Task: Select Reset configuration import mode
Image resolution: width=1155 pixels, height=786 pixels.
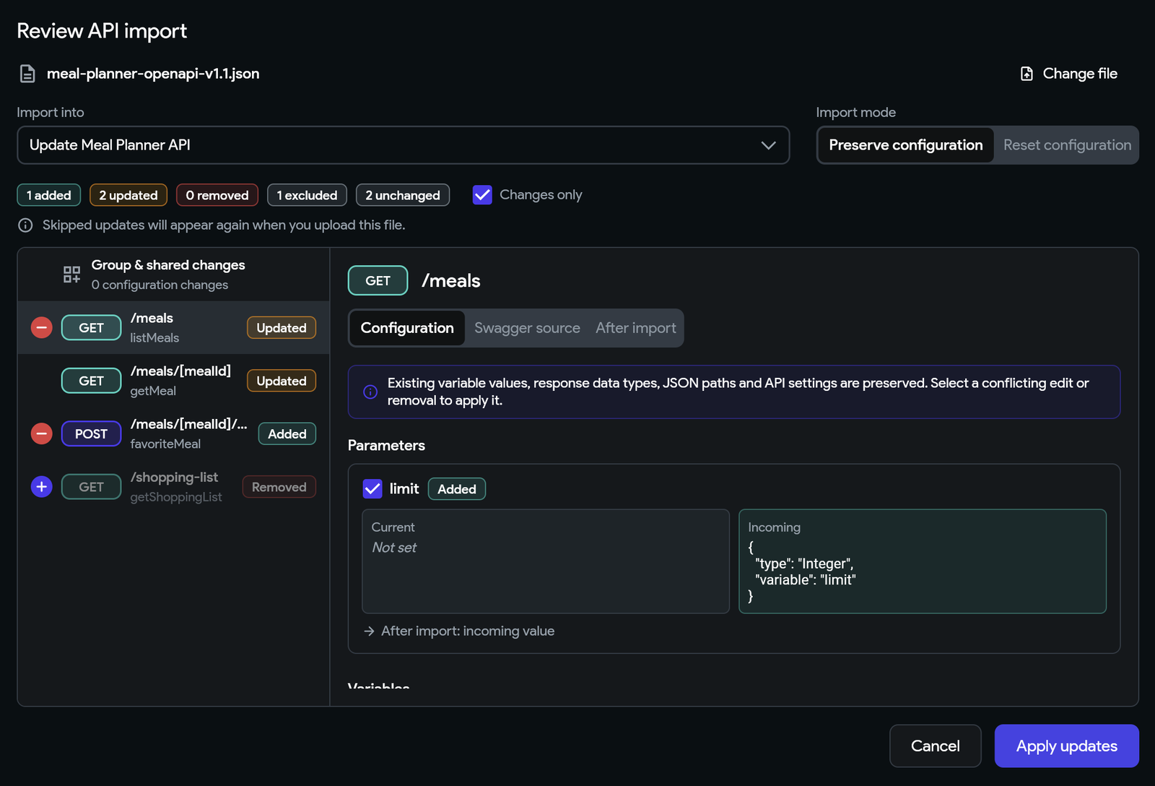Action: click(x=1067, y=145)
